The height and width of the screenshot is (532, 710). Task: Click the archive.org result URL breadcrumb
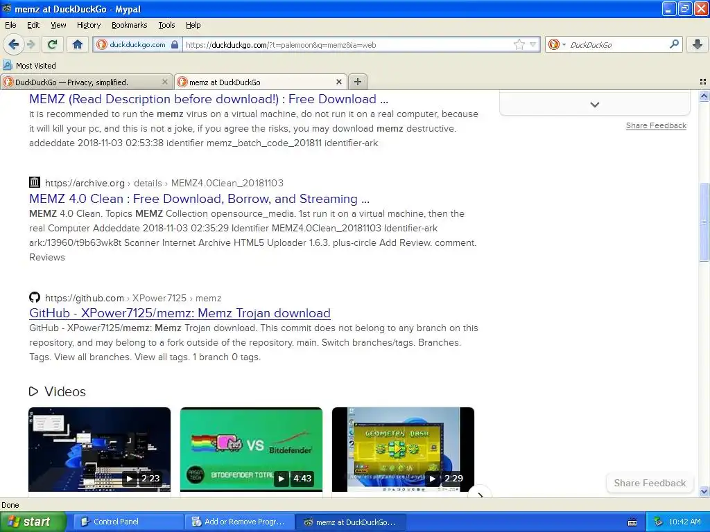coord(164,183)
